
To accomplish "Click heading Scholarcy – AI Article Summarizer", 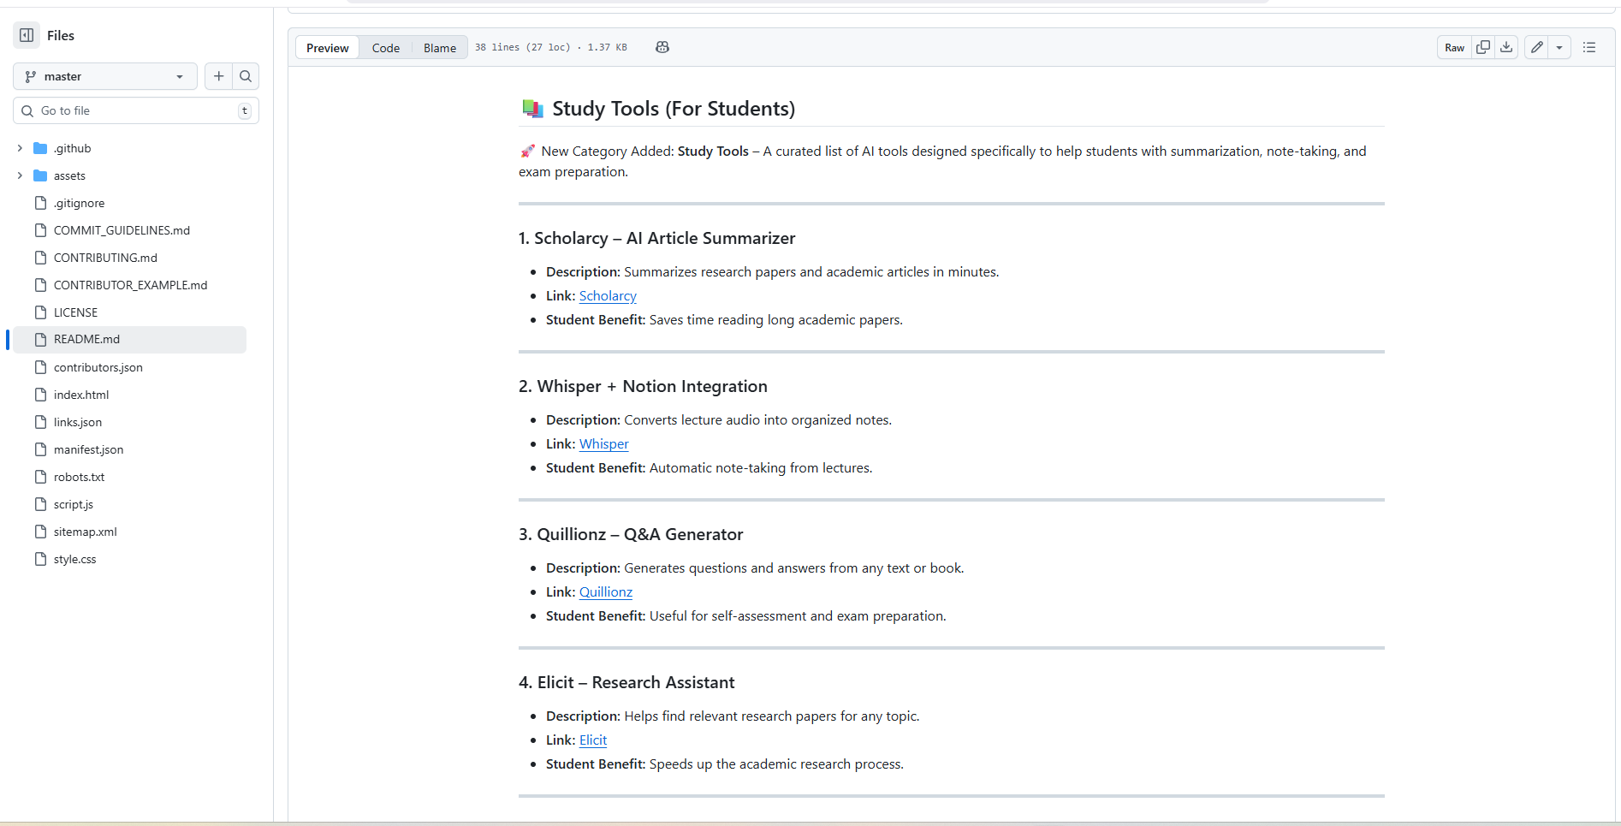I will click(x=656, y=238).
